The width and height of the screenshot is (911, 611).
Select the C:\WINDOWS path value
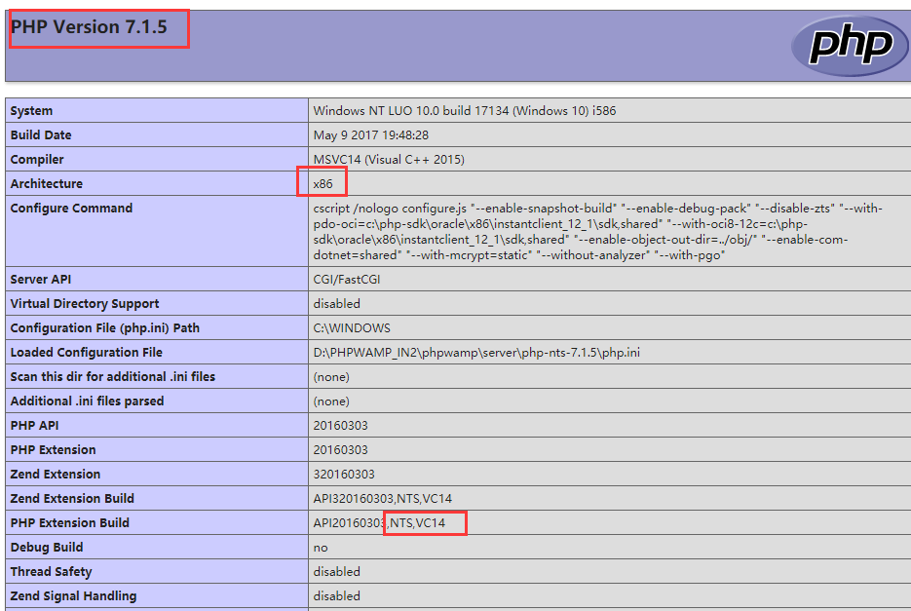coord(352,327)
